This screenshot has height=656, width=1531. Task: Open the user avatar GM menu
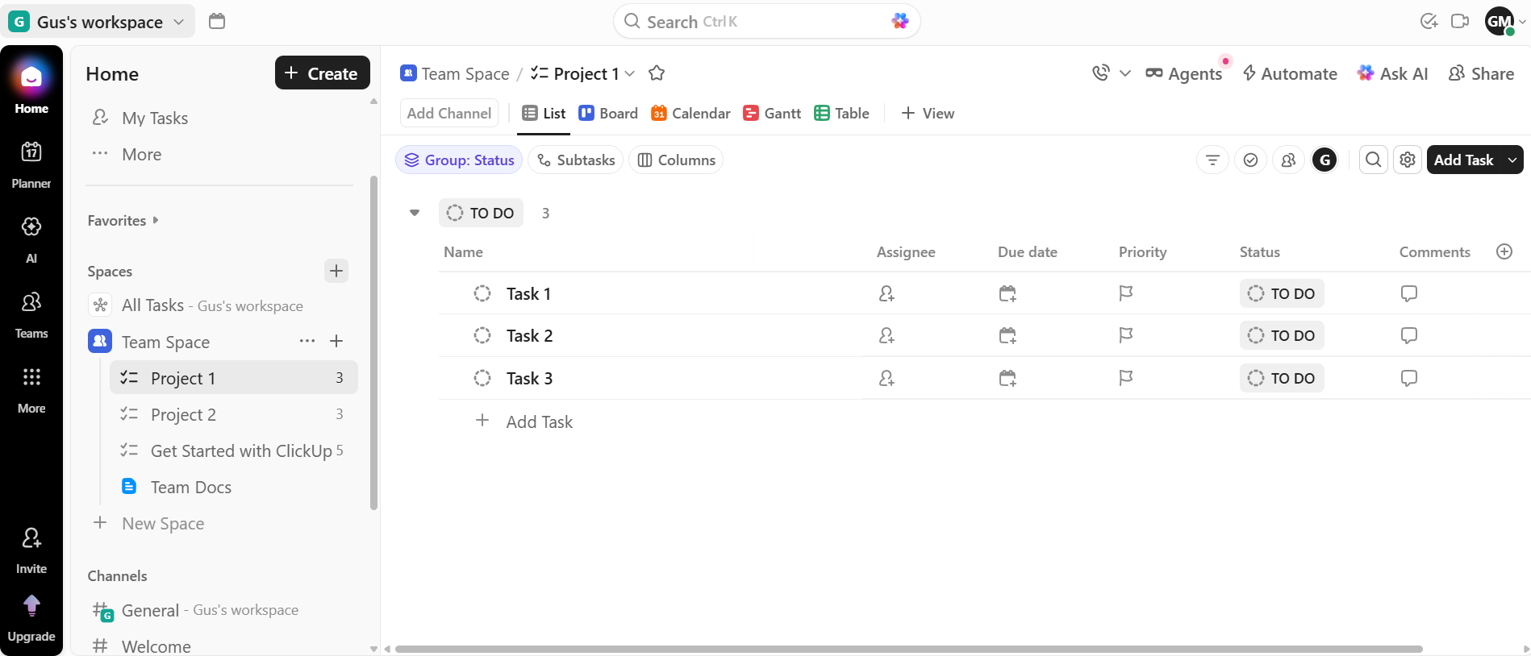coord(1505,22)
